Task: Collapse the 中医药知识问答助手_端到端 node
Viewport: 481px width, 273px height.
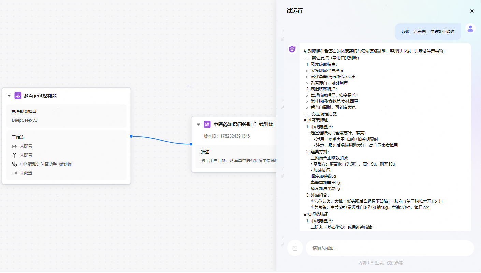Action: 199,124
